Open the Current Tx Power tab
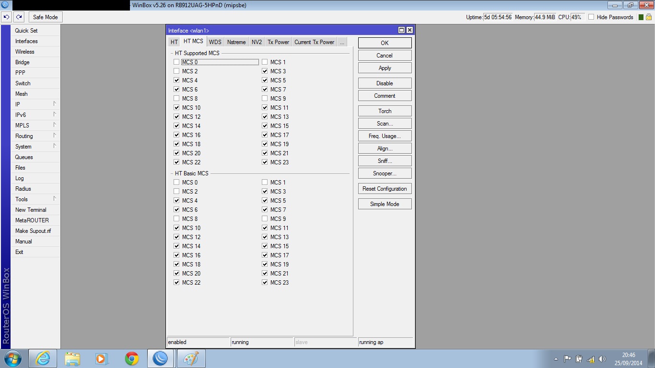This screenshot has height=368, width=655. tap(314, 42)
